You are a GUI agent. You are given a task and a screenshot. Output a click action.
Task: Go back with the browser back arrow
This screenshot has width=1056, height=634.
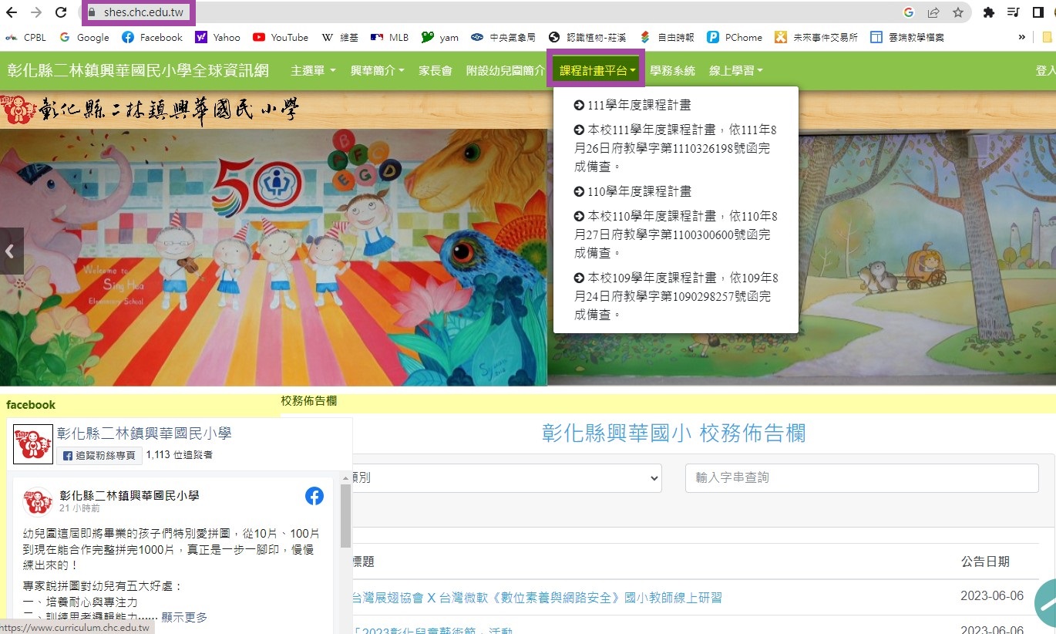[x=12, y=12]
